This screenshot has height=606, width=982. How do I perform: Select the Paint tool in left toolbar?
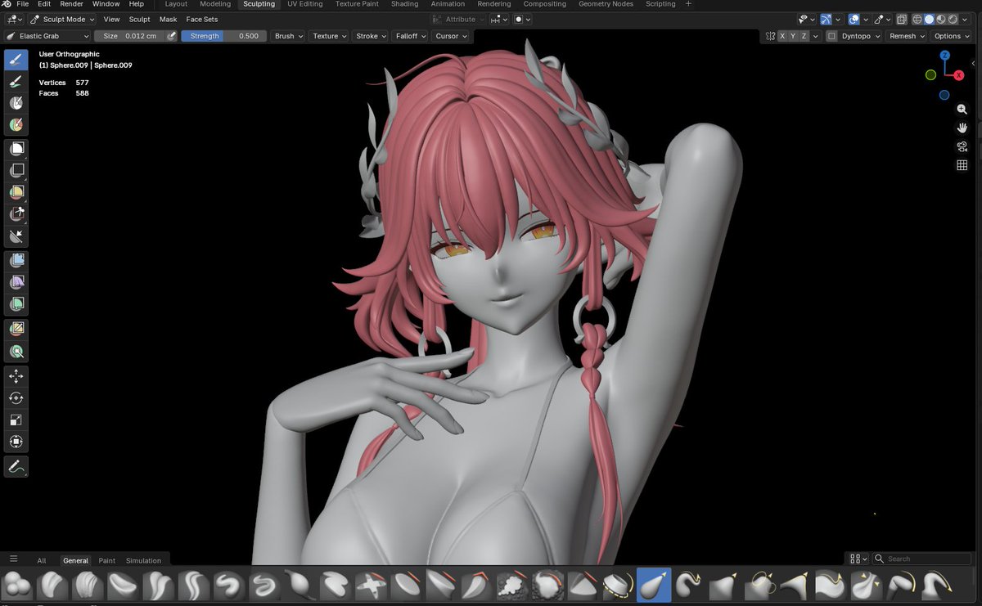[x=16, y=82]
